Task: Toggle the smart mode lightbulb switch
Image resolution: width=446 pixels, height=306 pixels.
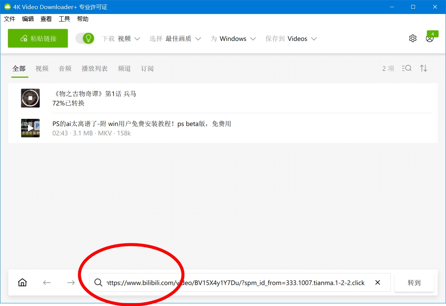Action: tap(85, 38)
